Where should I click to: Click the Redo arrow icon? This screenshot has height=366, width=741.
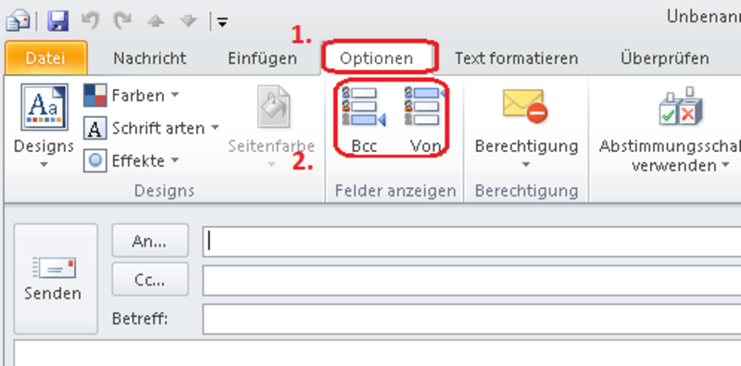(122, 20)
